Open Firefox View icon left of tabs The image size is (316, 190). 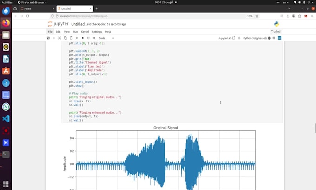click(x=15, y=9)
